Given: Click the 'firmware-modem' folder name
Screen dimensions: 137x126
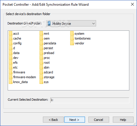Looking at the screenshot, I should 24,77.
